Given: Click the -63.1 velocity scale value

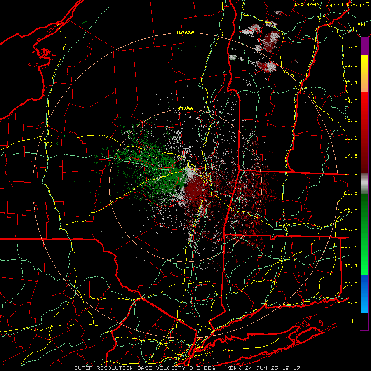Looking at the screenshot, I should point(350,248).
